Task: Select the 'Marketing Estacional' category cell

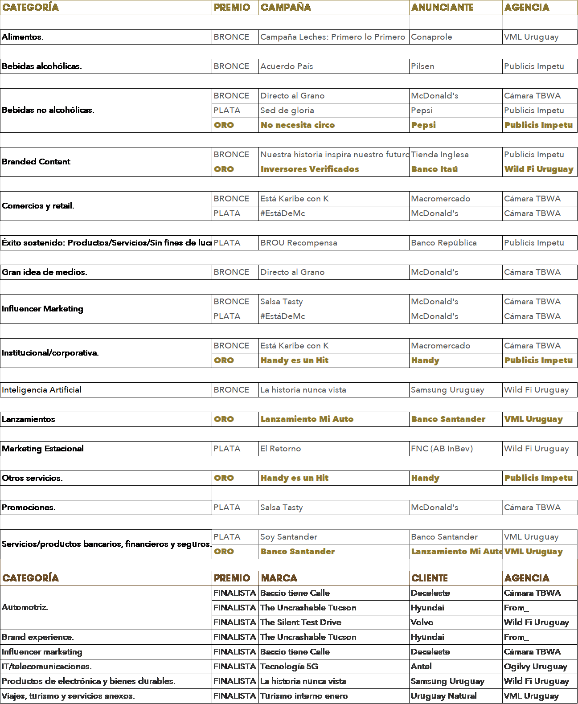Action: [106, 449]
